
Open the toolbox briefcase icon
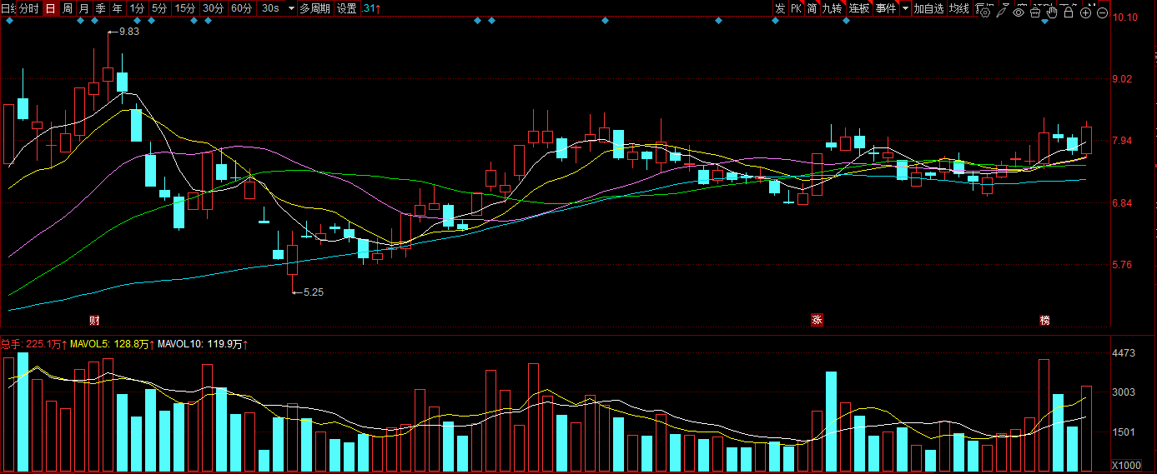coord(1035,12)
